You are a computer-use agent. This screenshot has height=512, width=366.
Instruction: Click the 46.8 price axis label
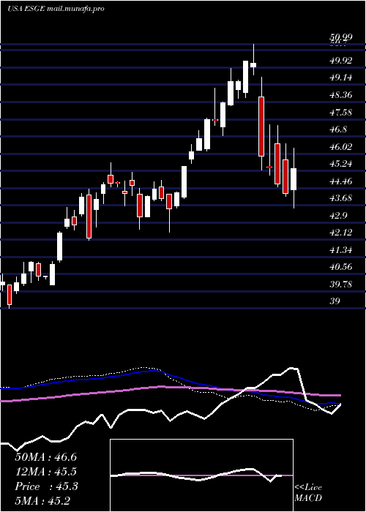[338, 129]
